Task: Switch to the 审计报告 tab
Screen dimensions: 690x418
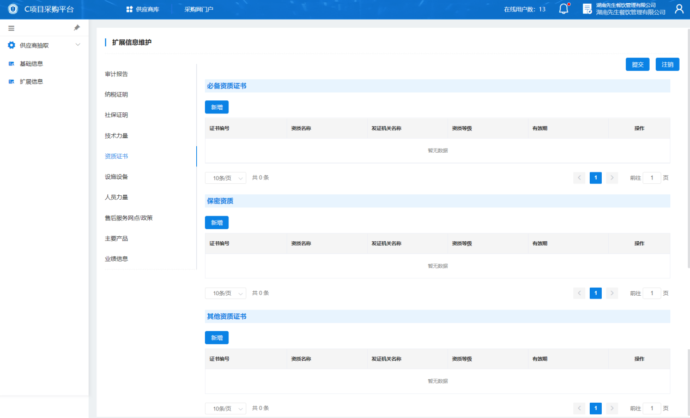Action: coord(117,74)
